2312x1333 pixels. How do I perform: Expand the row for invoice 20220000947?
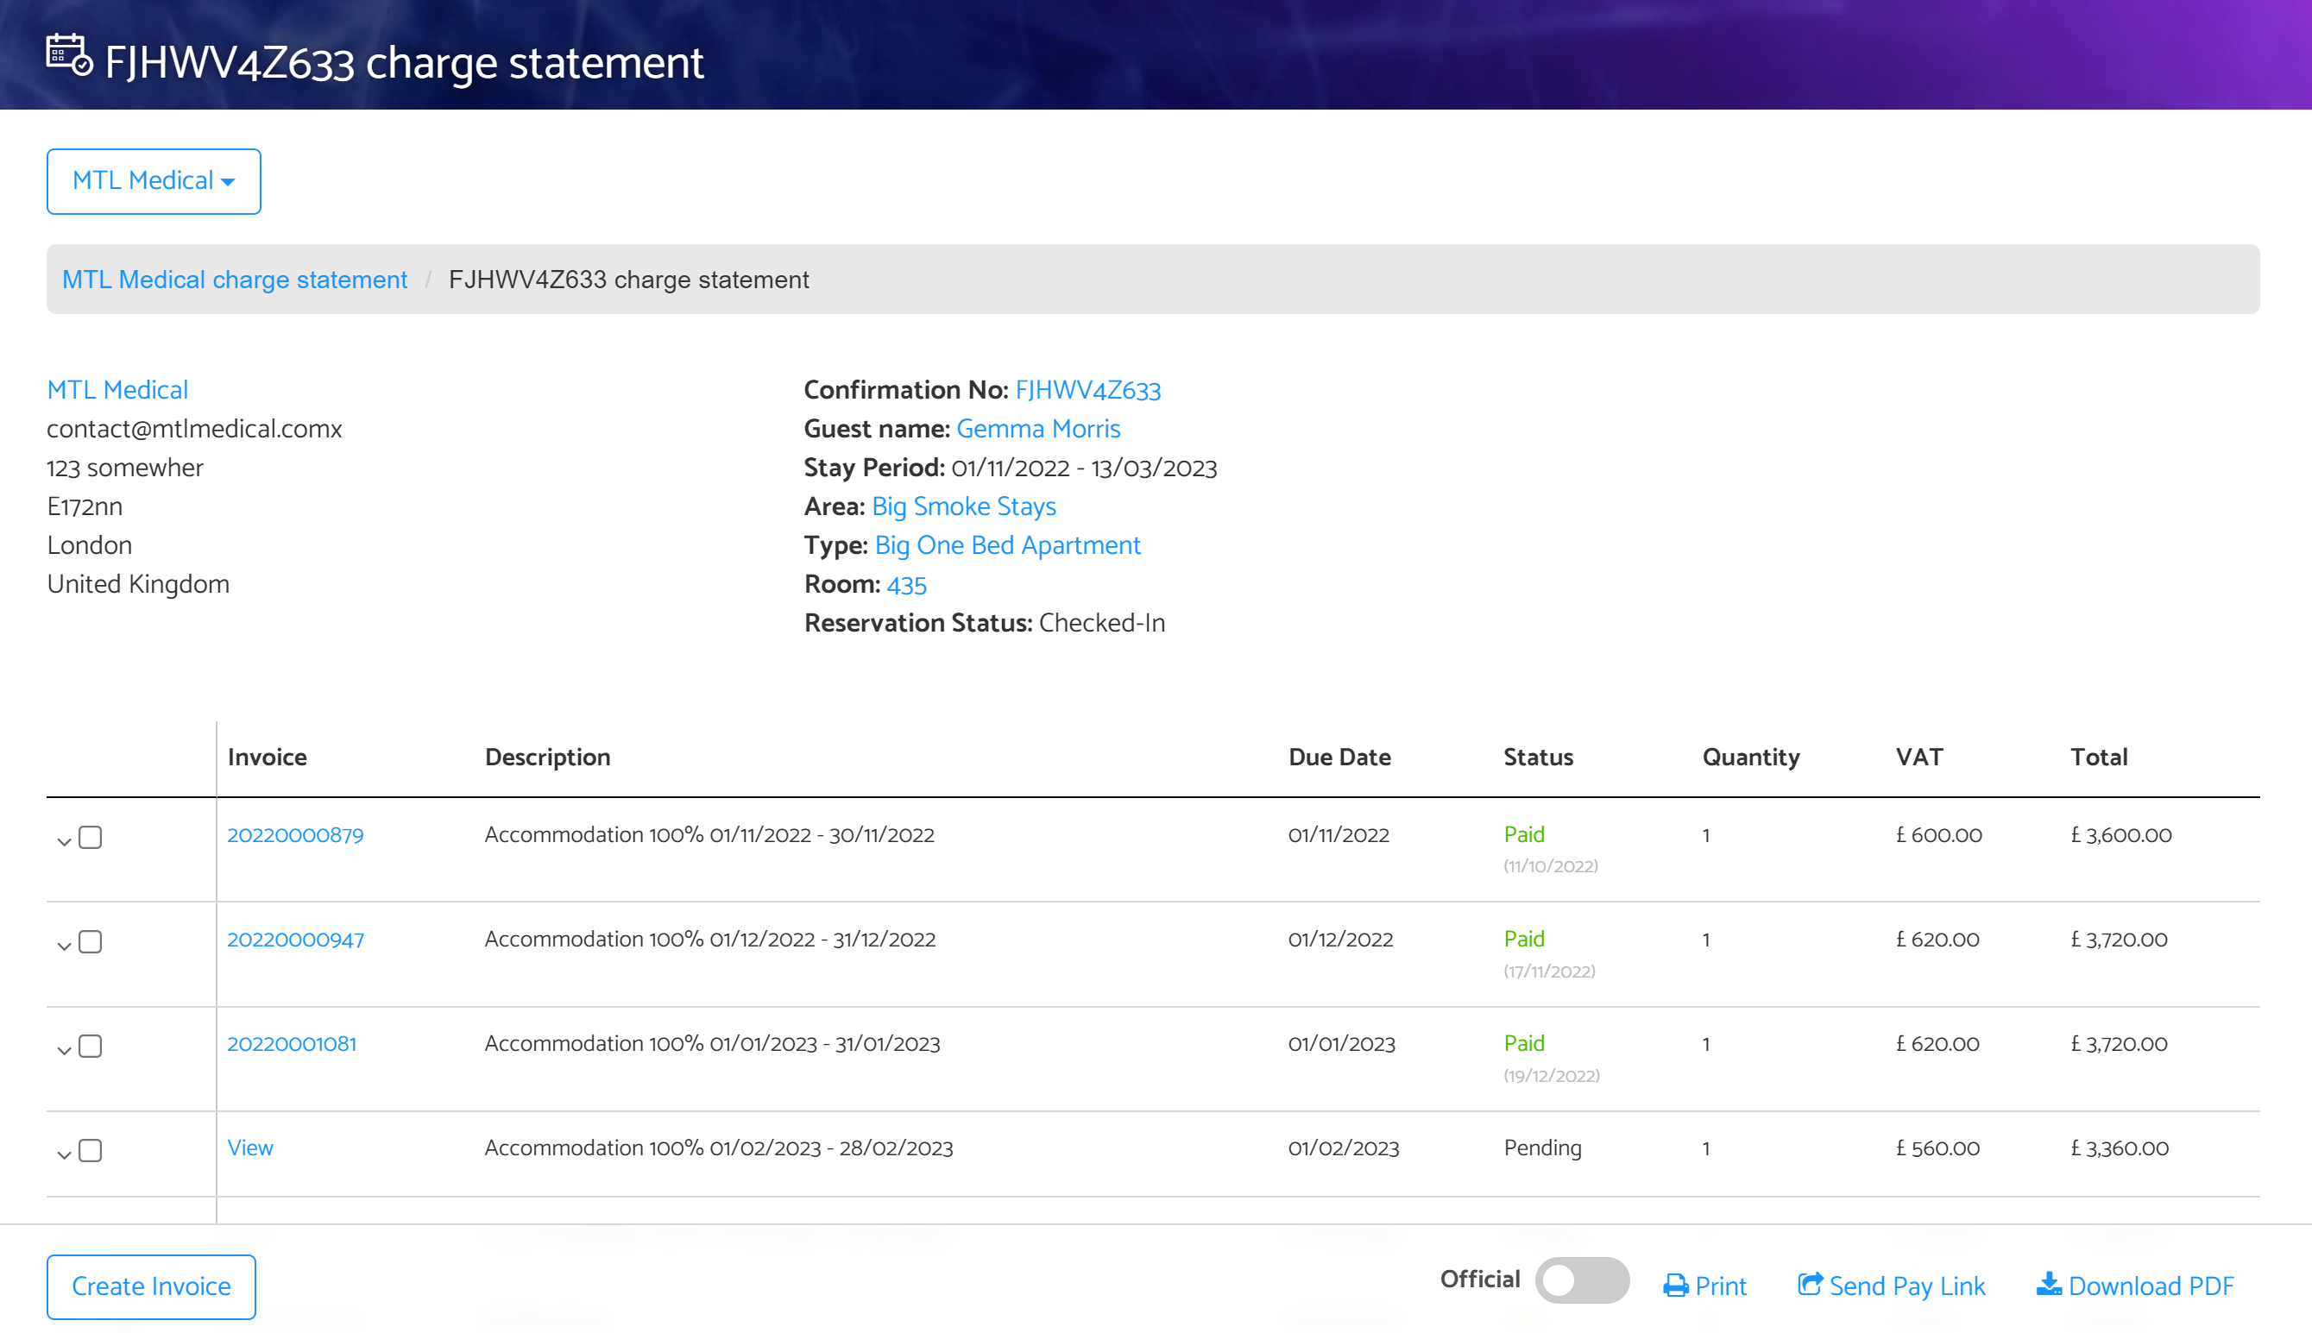click(63, 946)
